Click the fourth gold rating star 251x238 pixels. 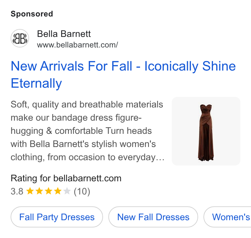click(x=57, y=191)
